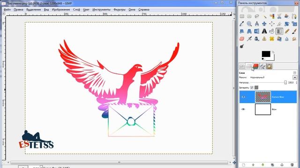Select the Select by Color tool
Viewport: 300px width, 168px height.
[272, 16]
